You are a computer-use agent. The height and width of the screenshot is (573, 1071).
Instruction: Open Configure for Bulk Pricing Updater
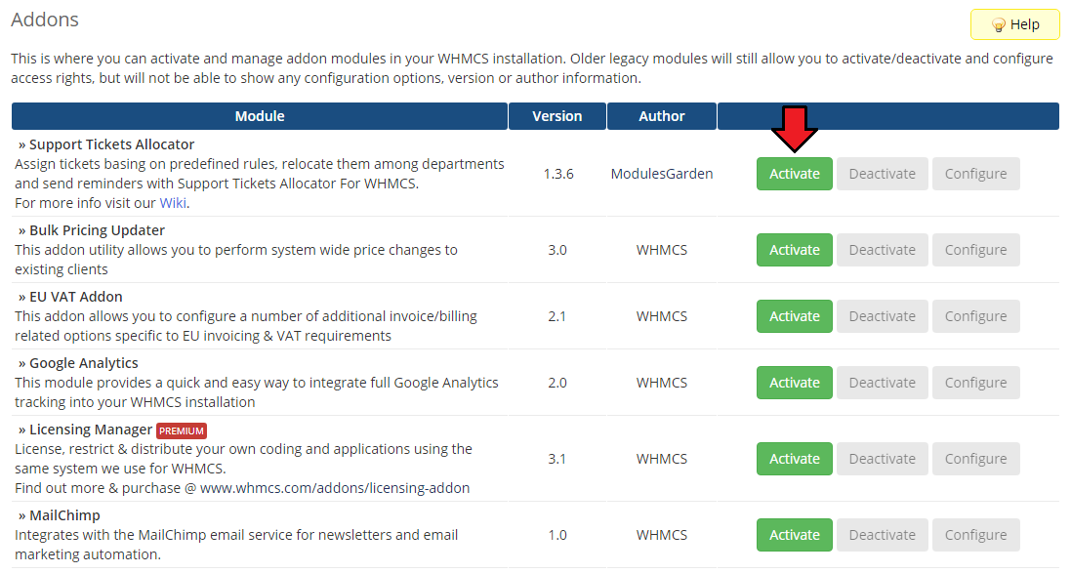[975, 250]
